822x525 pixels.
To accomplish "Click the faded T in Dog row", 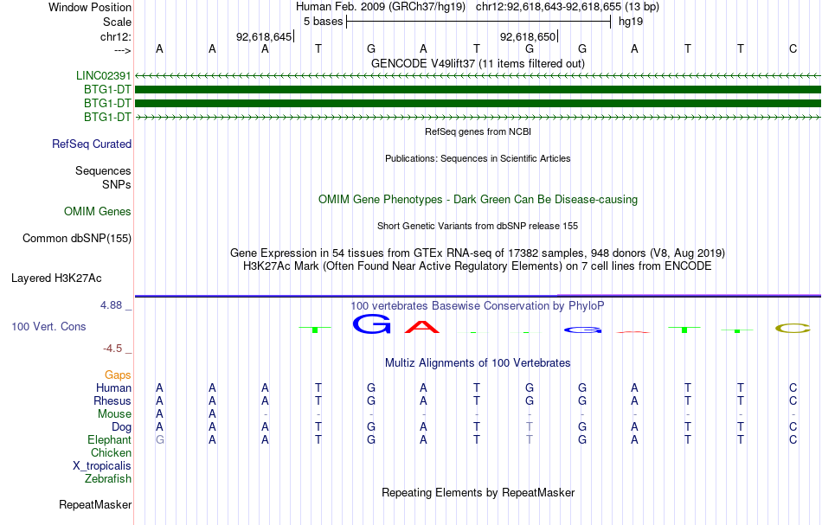I will coord(529,427).
